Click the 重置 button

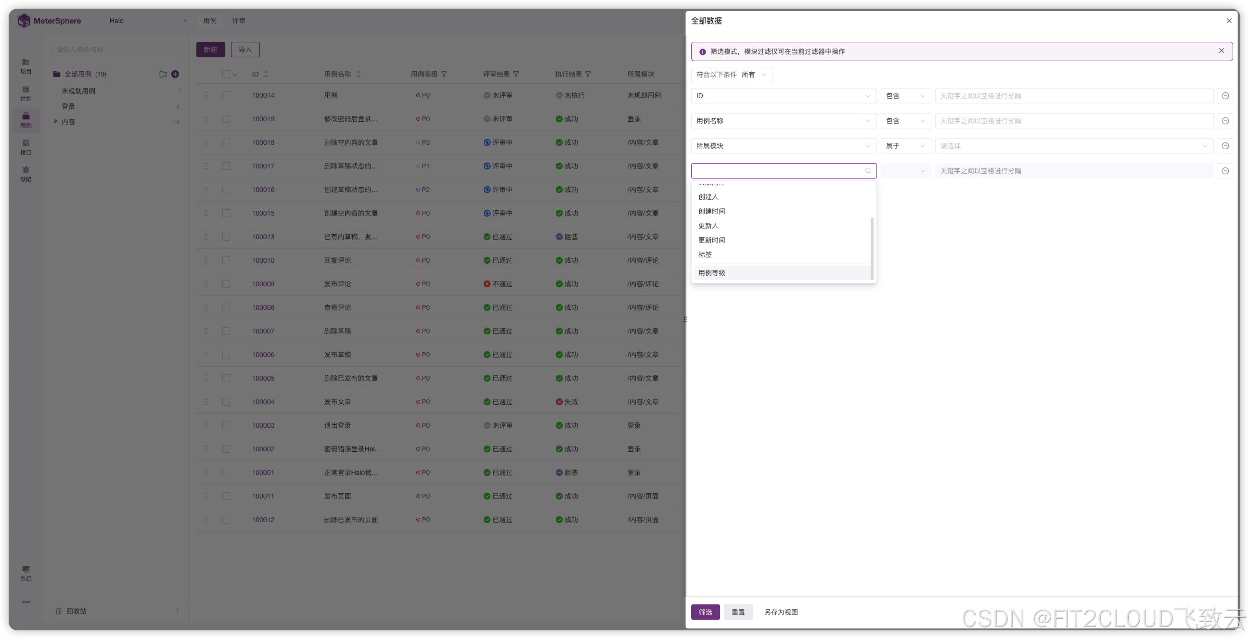point(738,612)
